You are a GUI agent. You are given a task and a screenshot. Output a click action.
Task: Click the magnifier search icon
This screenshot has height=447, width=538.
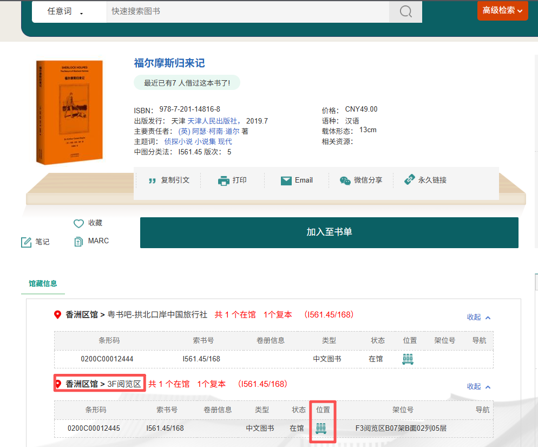point(405,11)
